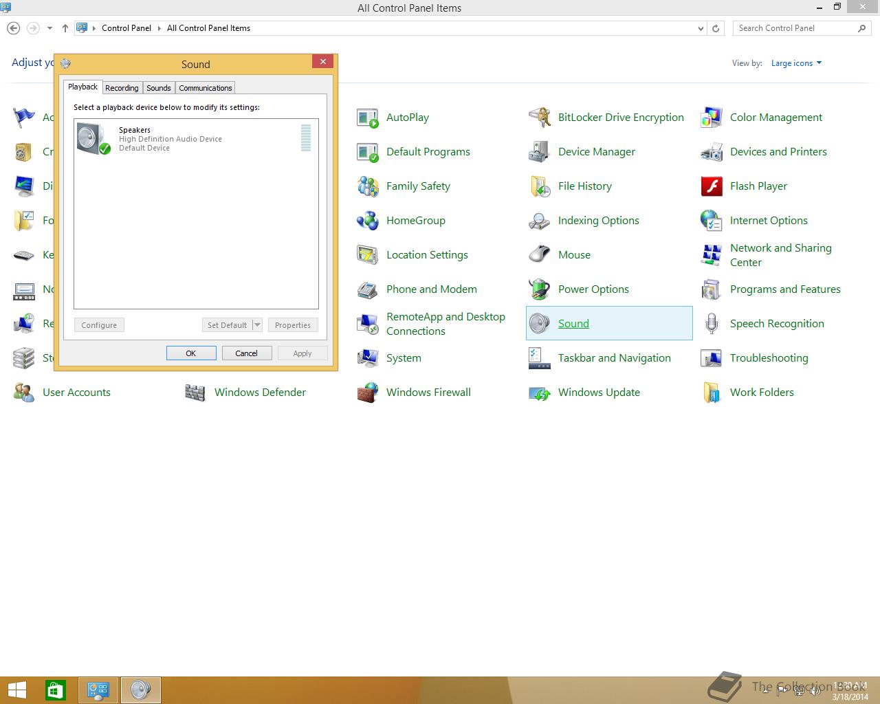This screenshot has height=704, width=880.
Task: Expand the address bar history dropdown
Action: click(x=701, y=28)
